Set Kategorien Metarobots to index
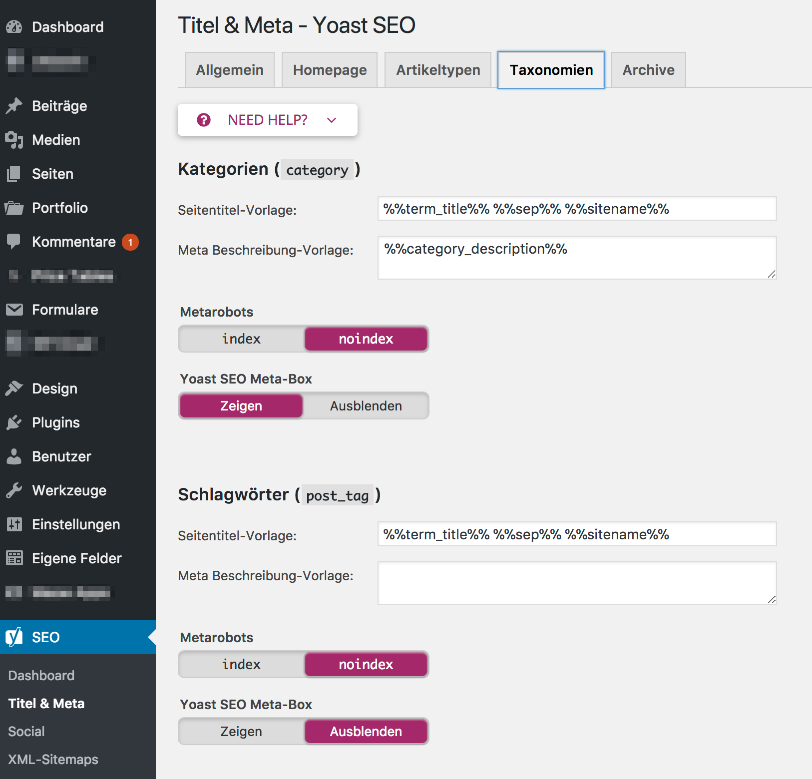 tap(241, 339)
